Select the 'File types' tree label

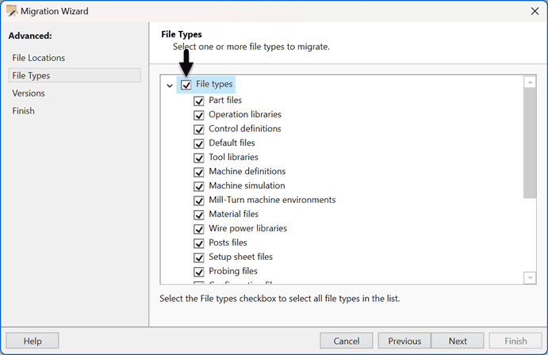[x=214, y=84]
